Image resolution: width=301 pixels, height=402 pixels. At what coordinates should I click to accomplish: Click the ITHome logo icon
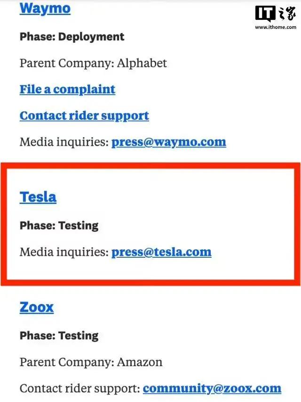pyautogui.click(x=274, y=13)
